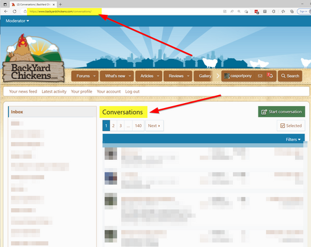Open the What's new navigation tab

pyautogui.click(x=115, y=76)
